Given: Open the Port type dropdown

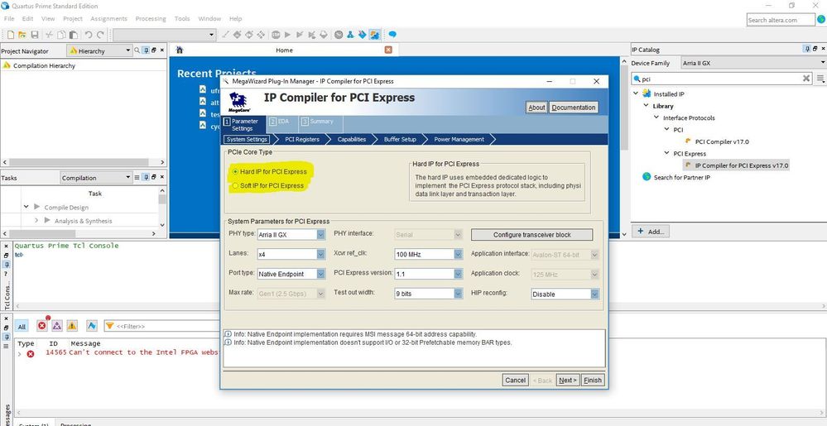Looking at the screenshot, I should [x=291, y=274].
